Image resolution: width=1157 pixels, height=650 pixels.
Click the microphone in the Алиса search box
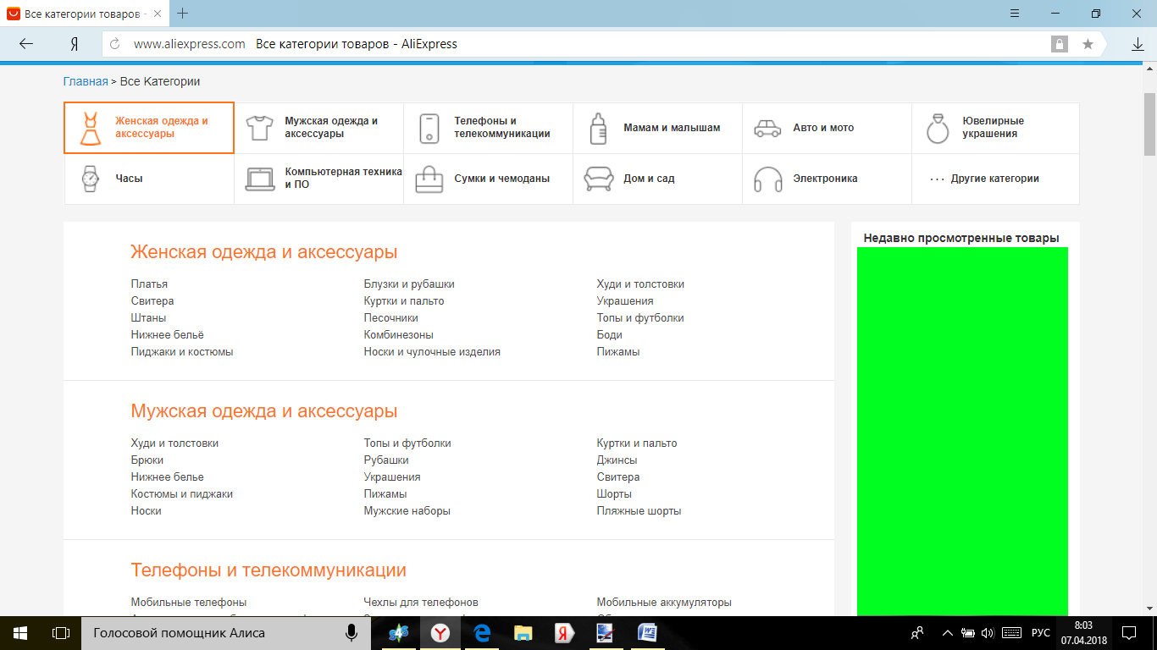351,633
